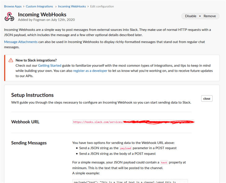
Task: Remove the Incoming WebHooks integration
Action: pos(210,16)
